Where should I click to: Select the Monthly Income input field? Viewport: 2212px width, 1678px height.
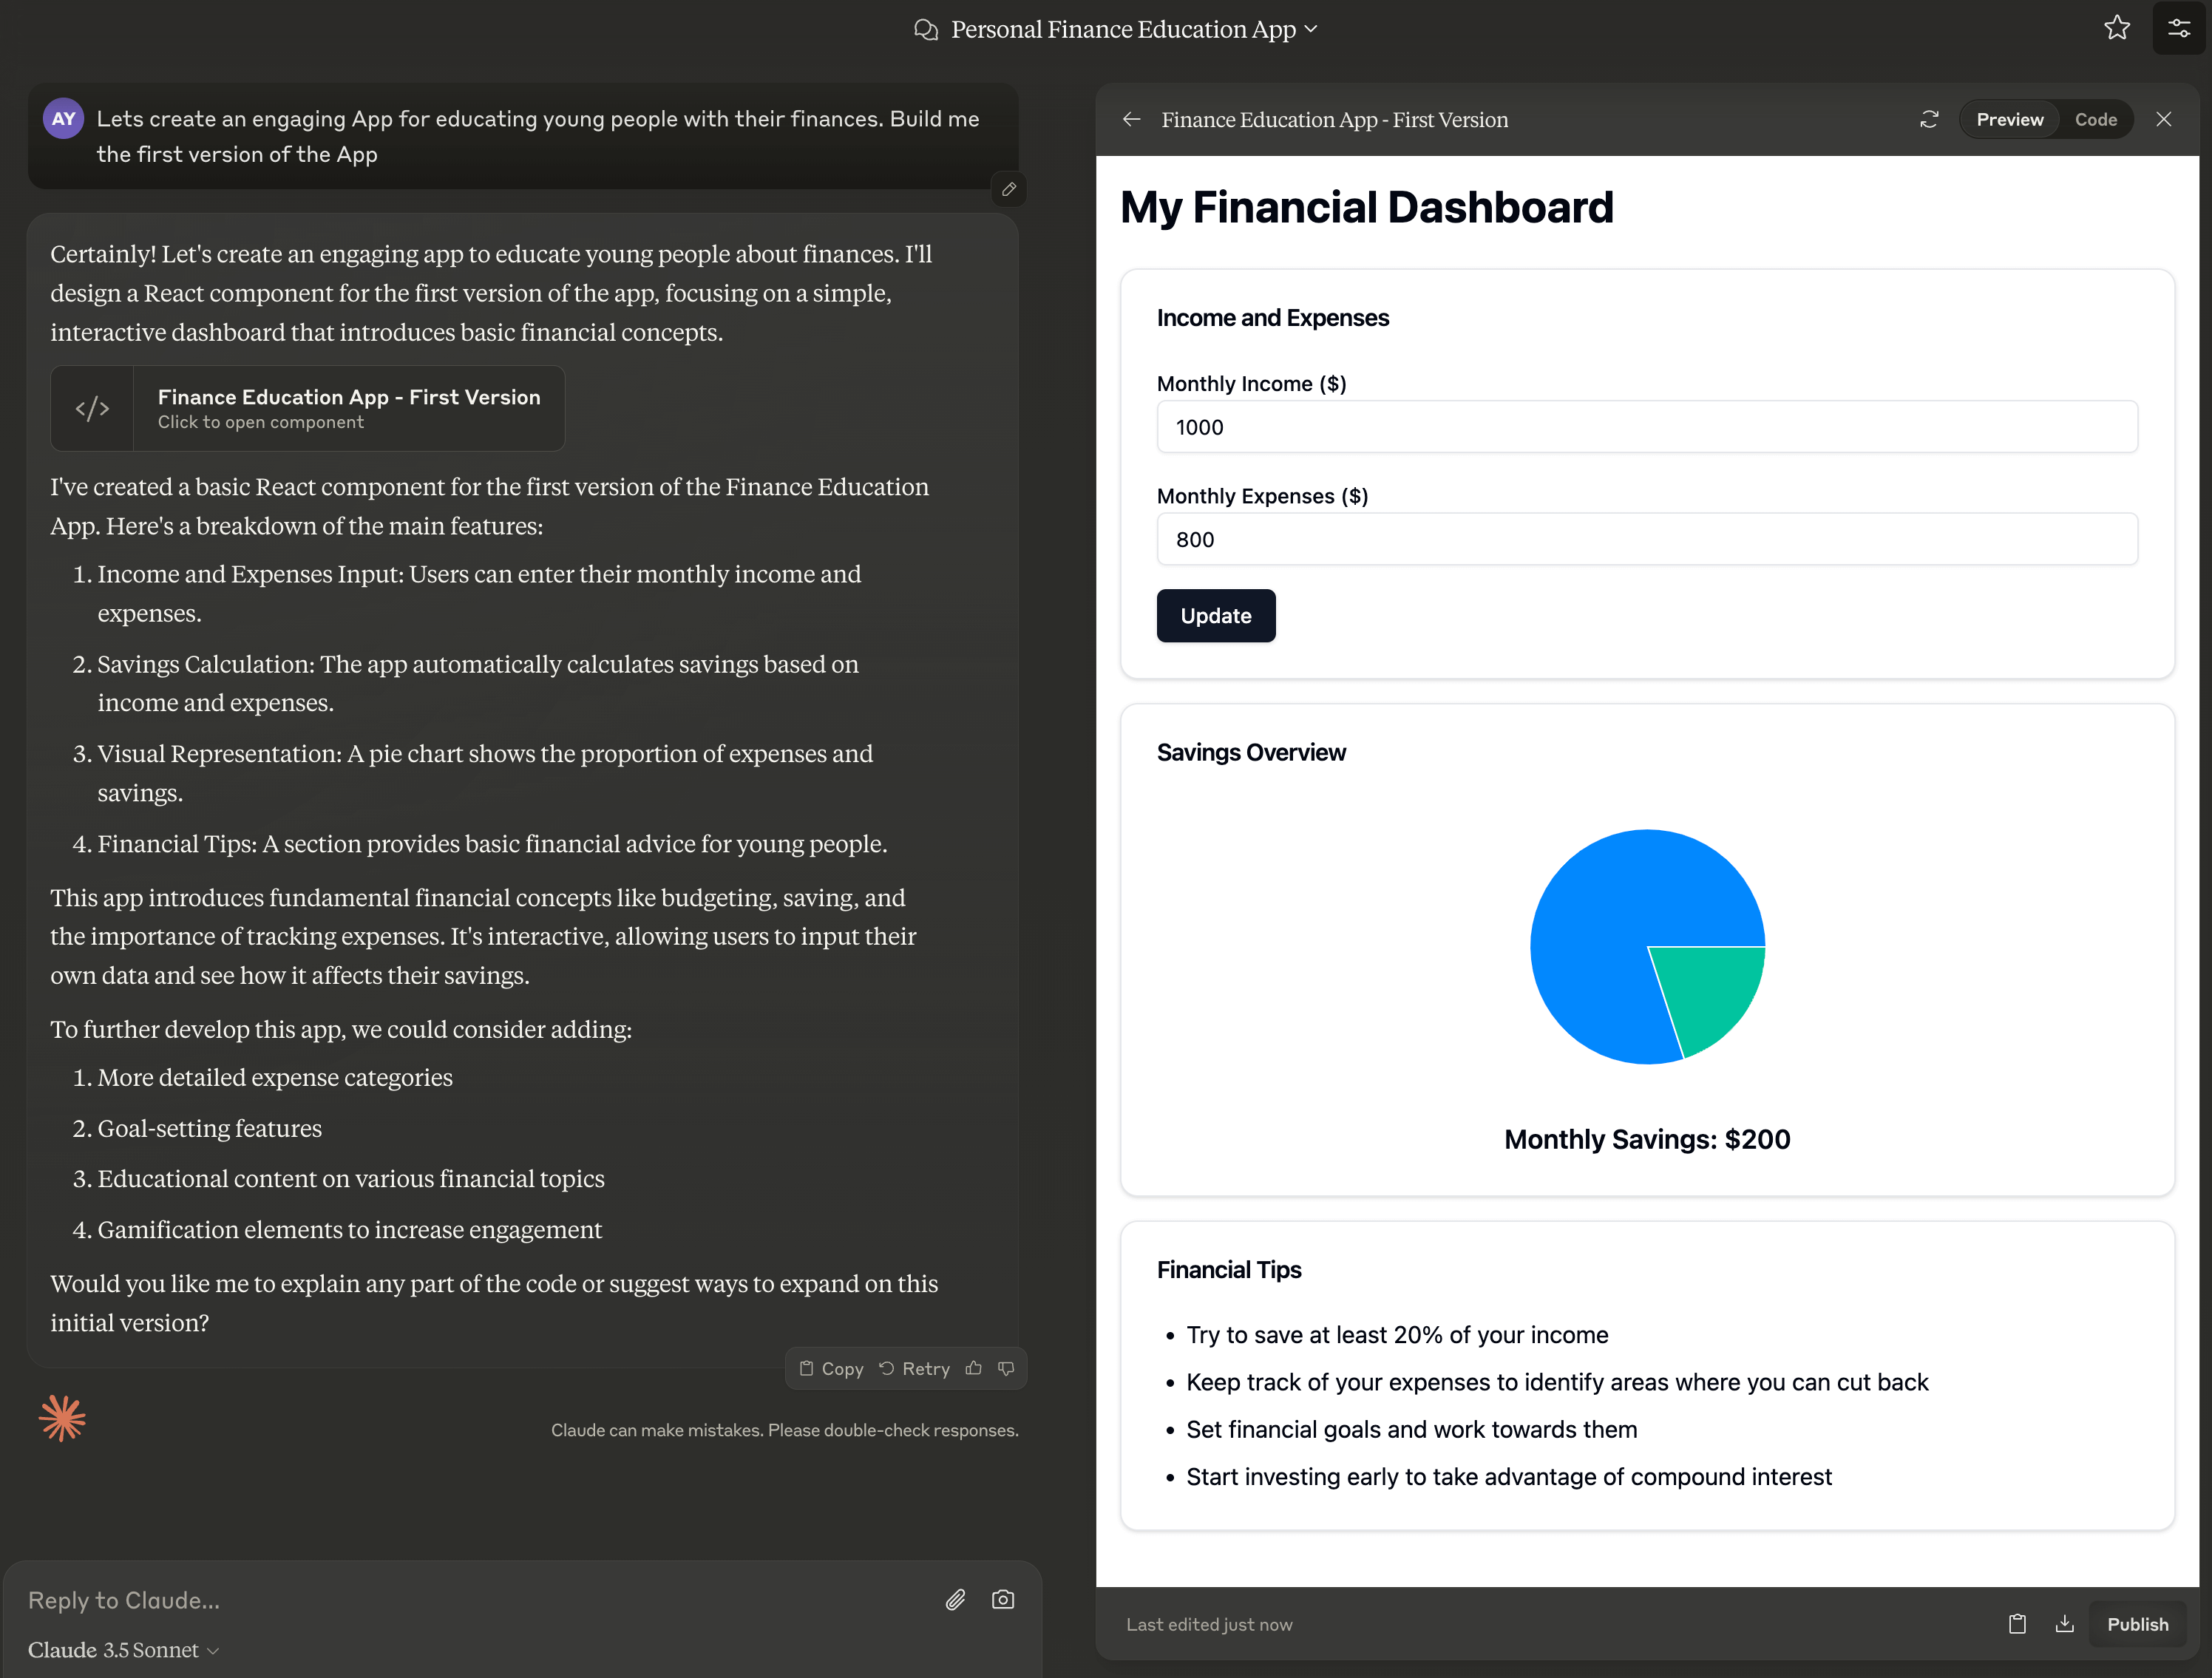coord(1648,425)
